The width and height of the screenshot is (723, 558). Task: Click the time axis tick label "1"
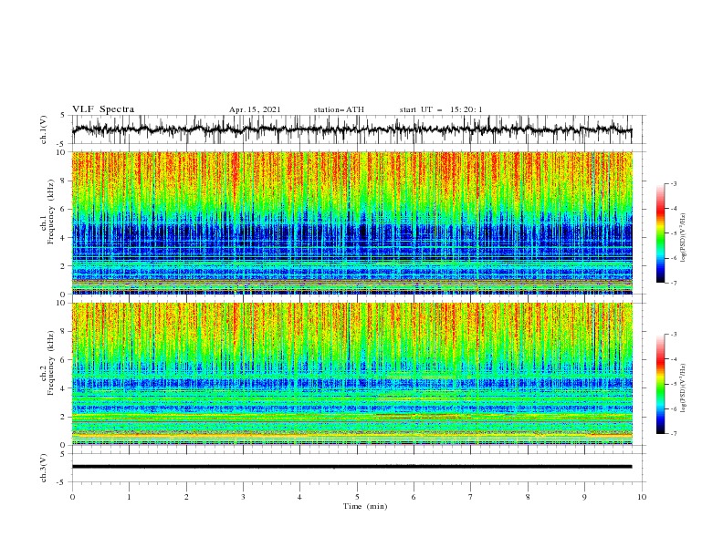(129, 497)
